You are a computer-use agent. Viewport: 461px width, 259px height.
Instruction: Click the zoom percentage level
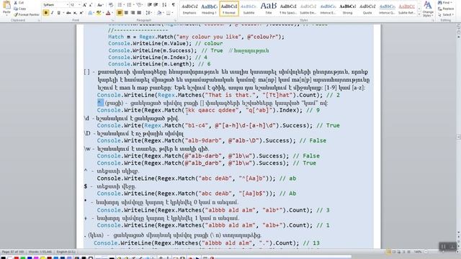click(x=418, y=252)
